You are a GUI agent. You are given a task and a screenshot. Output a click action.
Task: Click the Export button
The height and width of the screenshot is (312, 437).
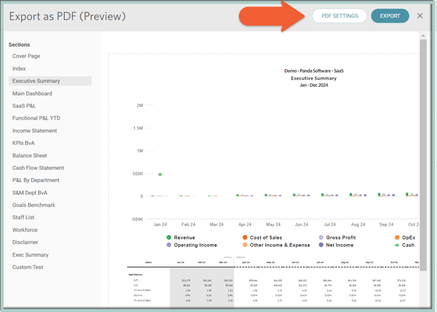pyautogui.click(x=389, y=16)
